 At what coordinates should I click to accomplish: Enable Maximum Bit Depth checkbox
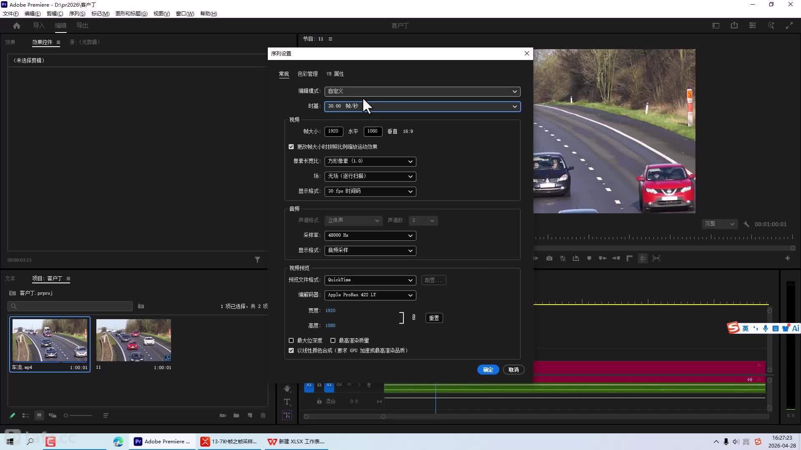pos(291,340)
